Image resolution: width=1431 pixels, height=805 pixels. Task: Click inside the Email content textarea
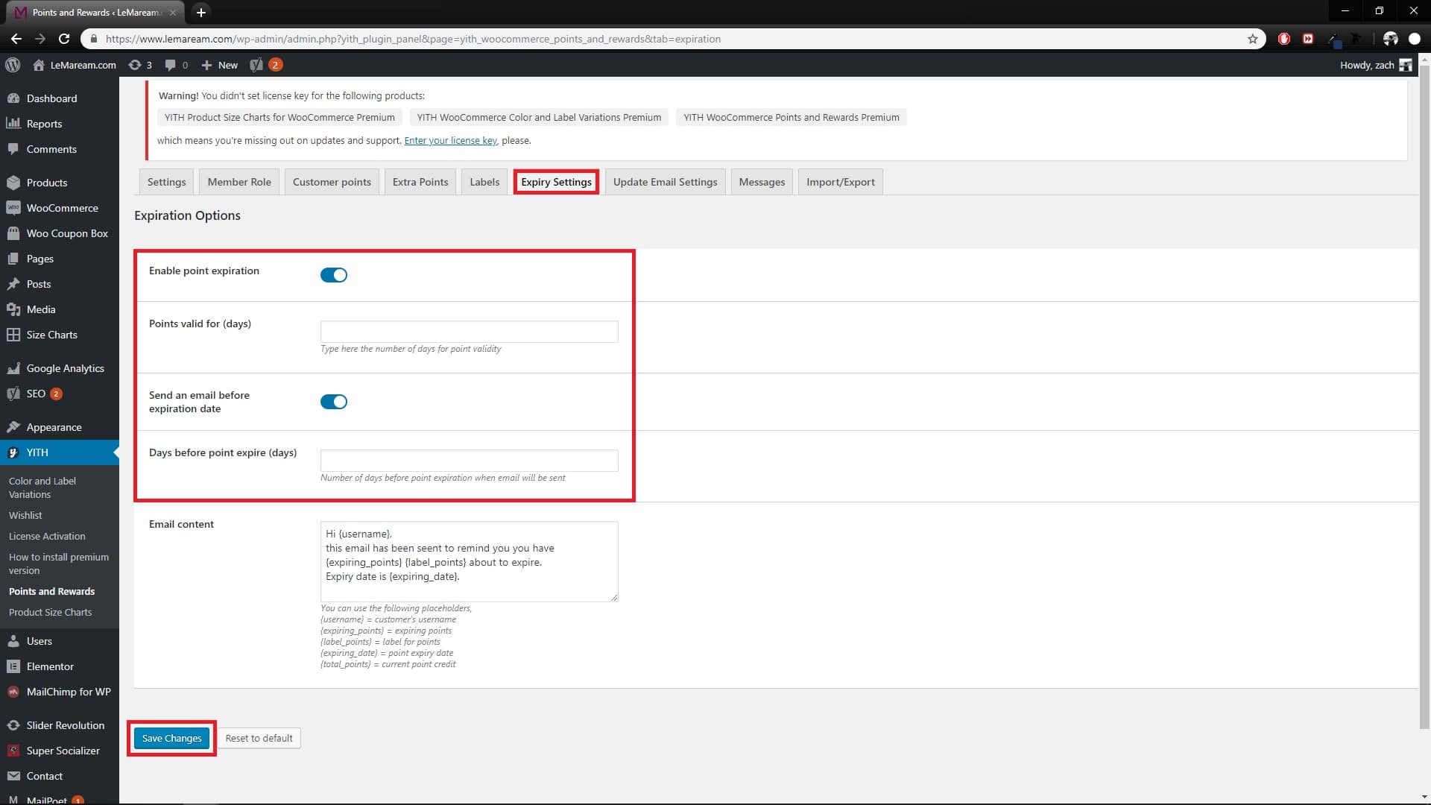tap(469, 561)
